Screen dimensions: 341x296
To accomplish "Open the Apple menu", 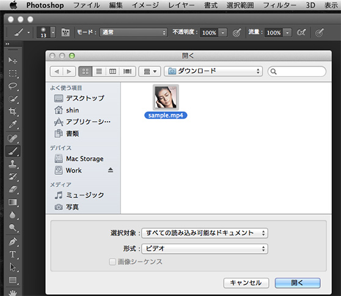I will [x=13, y=5].
